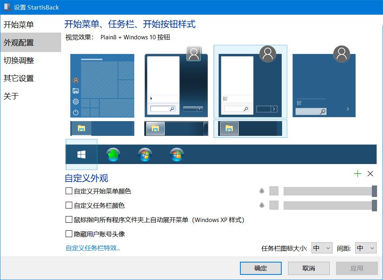Click the X to delete custom appearance

tap(370, 174)
